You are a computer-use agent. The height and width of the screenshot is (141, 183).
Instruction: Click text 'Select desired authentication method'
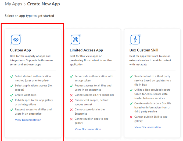[x=33, y=78]
